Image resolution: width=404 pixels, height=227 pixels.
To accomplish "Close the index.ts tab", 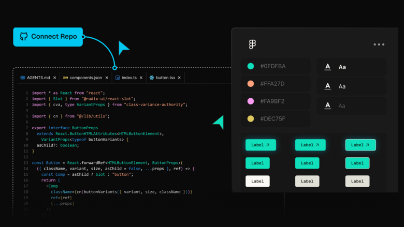I will 141,78.
